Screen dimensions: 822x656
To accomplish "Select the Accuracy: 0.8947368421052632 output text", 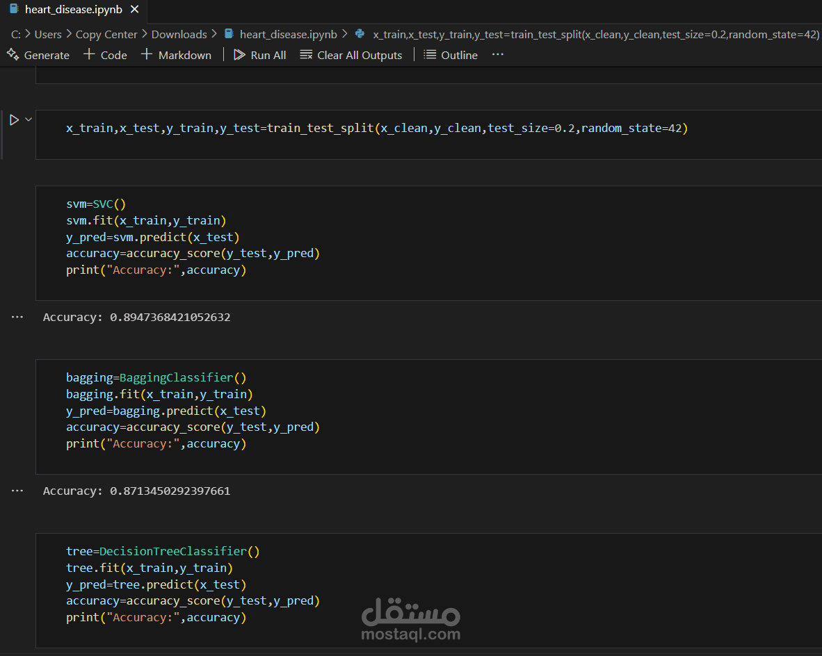I will [x=137, y=318].
